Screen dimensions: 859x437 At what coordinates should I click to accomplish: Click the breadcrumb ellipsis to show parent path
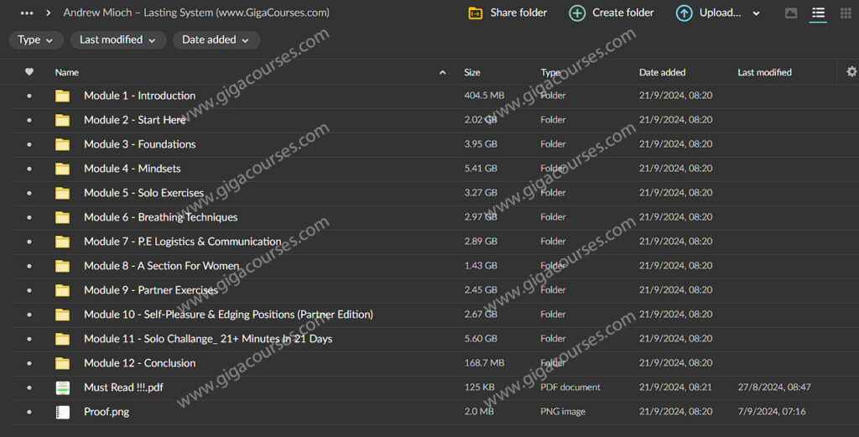tap(27, 13)
